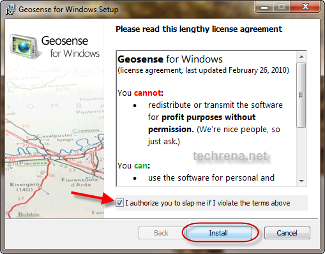Click the "I authorize you to slap me" label
The width and height of the screenshot is (325, 254).
pyautogui.click(x=208, y=203)
